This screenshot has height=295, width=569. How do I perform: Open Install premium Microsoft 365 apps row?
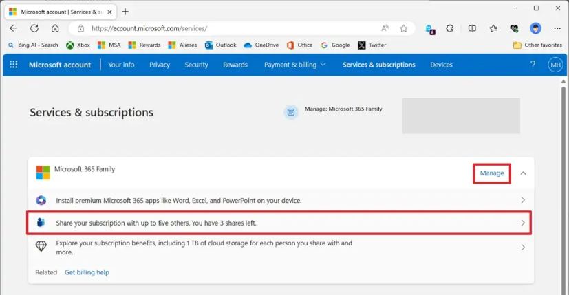coord(281,200)
